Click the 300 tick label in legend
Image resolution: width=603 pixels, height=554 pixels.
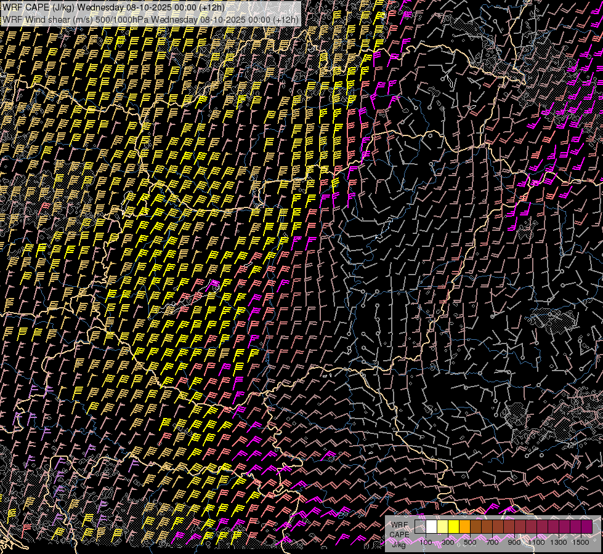click(448, 542)
